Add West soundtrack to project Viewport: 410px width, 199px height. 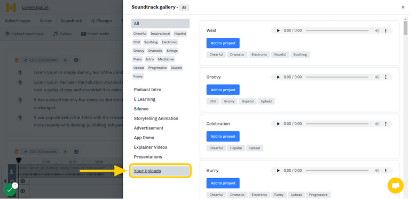pos(223,43)
